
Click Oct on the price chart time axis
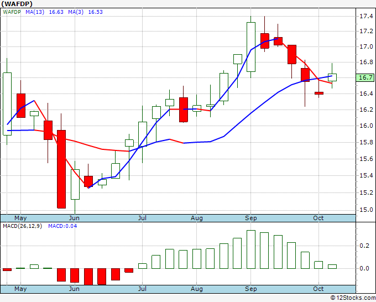click(x=318, y=218)
